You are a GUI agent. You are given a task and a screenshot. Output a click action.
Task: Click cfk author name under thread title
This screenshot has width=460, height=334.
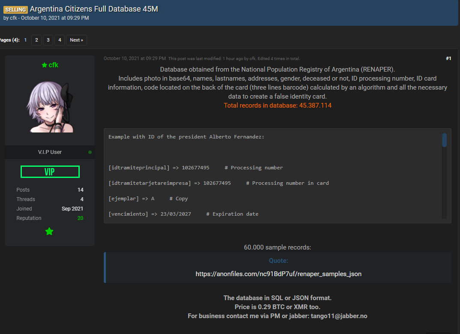coord(13,18)
